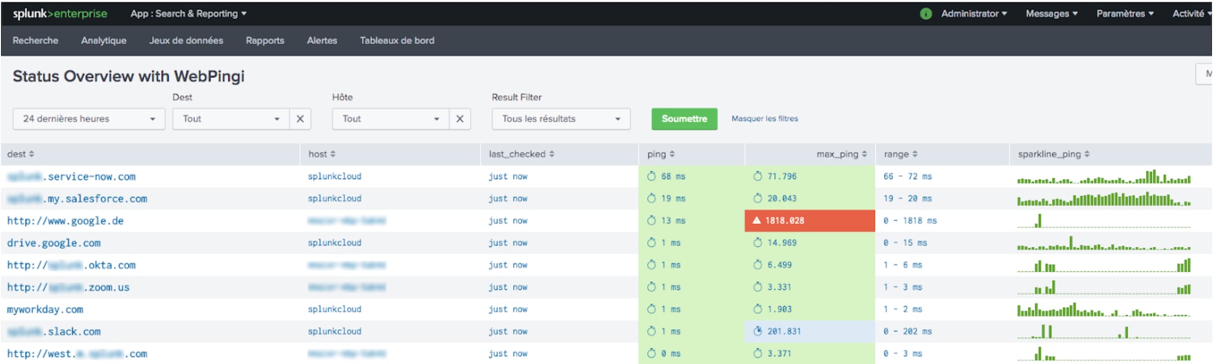The width and height of the screenshot is (1213, 364).
Task: Click splunkcloud host in drive.google.com row
Action: (x=335, y=243)
